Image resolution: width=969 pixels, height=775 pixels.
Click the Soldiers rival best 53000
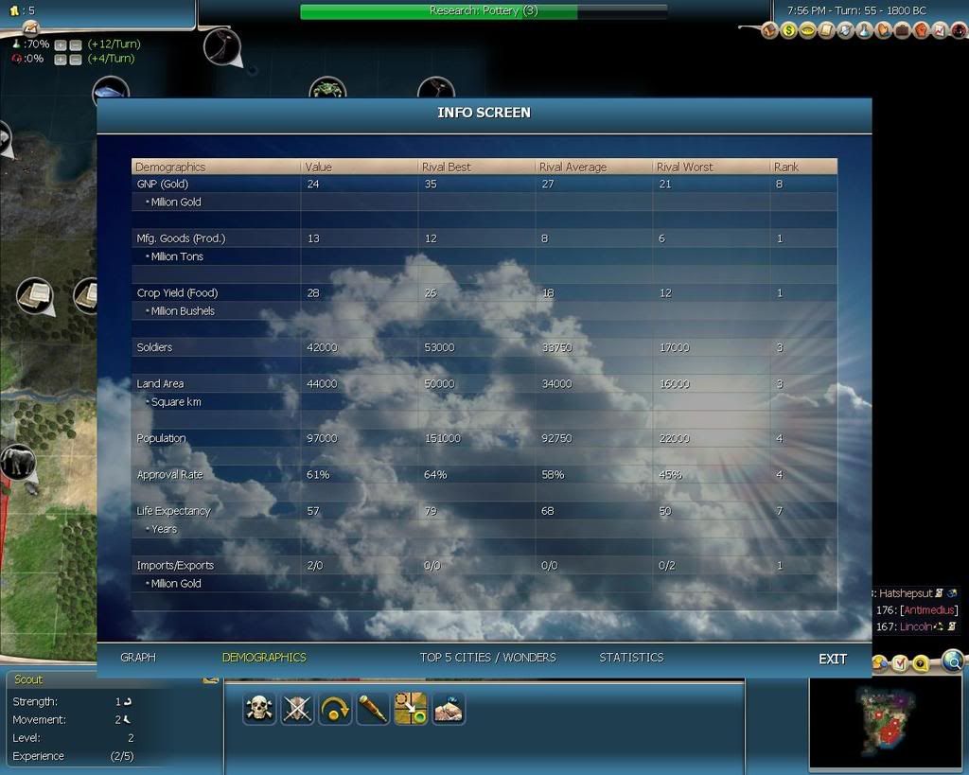click(x=439, y=347)
